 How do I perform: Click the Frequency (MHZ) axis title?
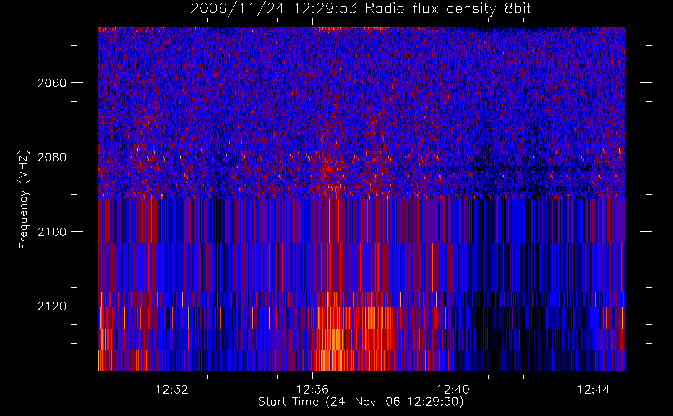pos(24,200)
